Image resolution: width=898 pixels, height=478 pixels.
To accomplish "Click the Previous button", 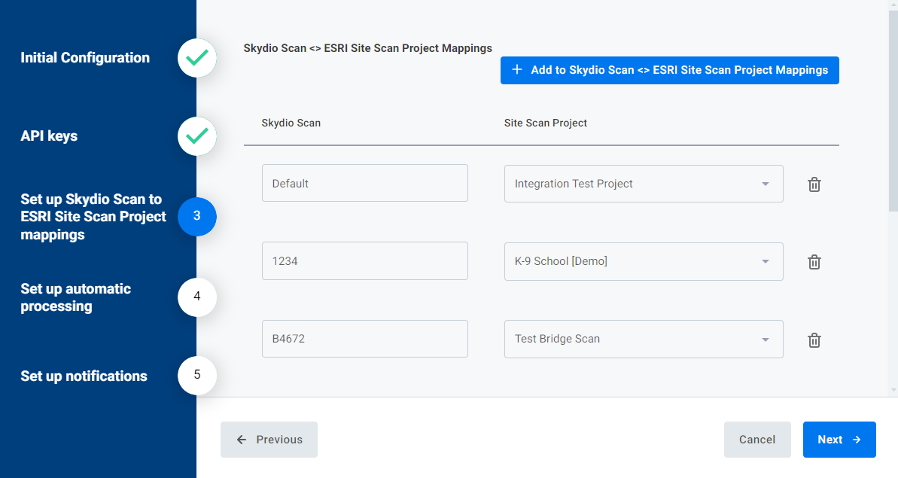I will tap(269, 440).
